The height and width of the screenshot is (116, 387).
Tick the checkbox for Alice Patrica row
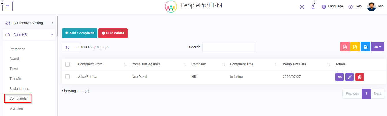pyautogui.click(x=68, y=77)
